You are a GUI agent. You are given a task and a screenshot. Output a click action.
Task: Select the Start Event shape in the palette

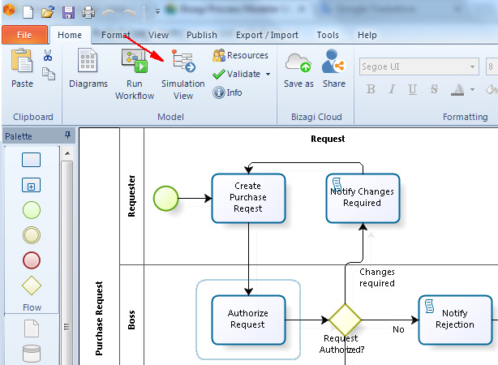coord(32,210)
